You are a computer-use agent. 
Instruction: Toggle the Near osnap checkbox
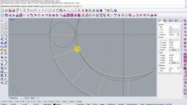(x=8, y=101)
